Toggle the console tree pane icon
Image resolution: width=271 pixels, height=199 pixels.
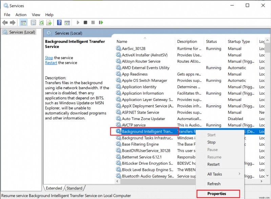(x=23, y=22)
